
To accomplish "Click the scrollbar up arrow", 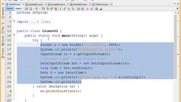I will (175, 13).
